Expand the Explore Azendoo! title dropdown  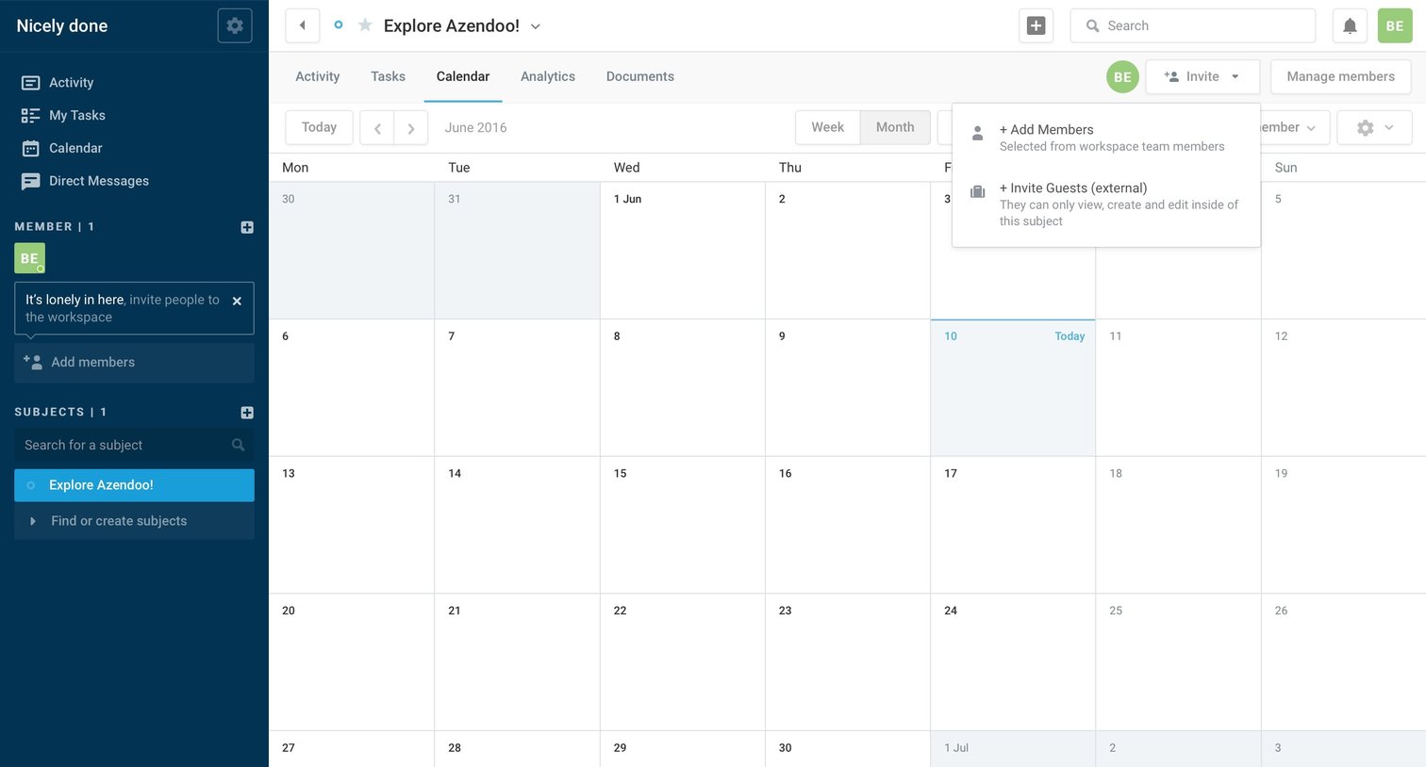[536, 26]
